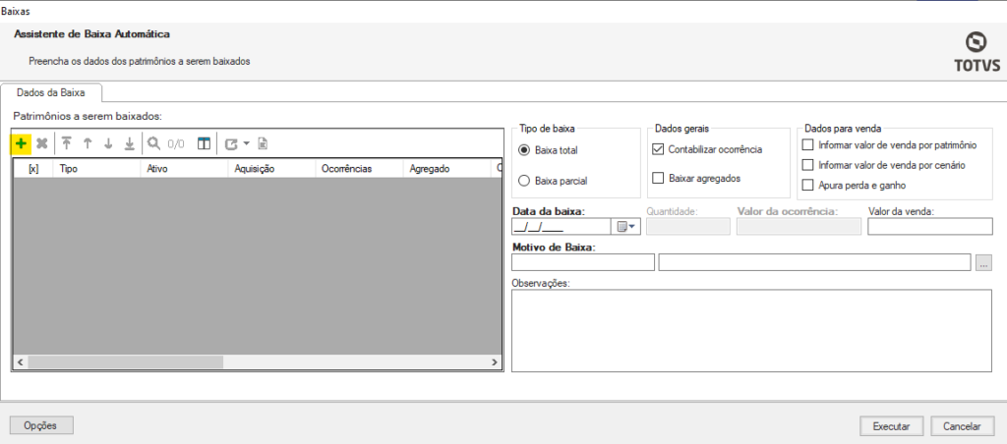
Task: Check Informar valor de venda por patrimônio
Action: [808, 145]
